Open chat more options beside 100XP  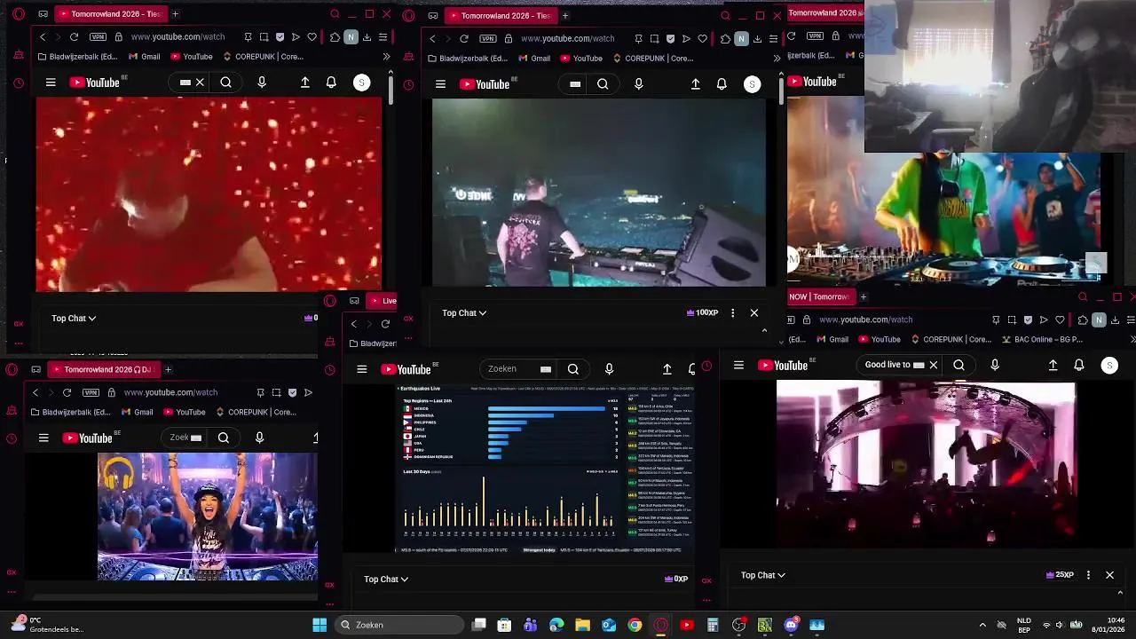(x=732, y=312)
